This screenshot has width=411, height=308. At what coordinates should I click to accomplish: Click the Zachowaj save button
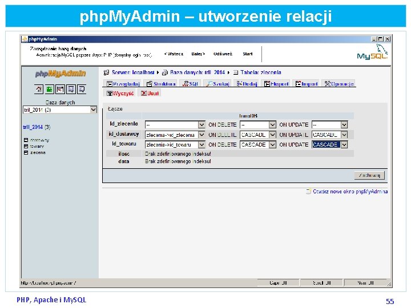pyautogui.click(x=369, y=175)
